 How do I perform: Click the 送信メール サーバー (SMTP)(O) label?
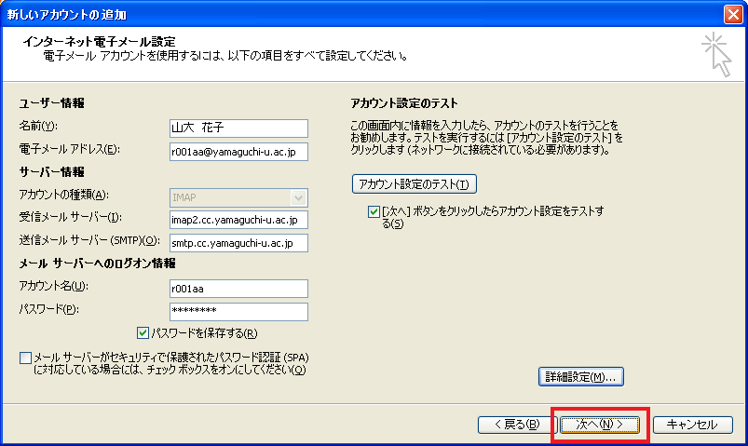(89, 240)
